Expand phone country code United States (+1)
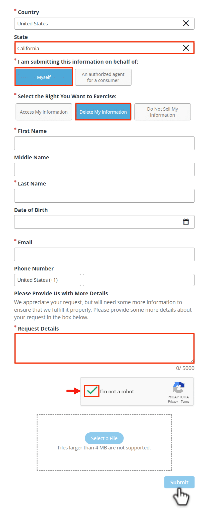The width and height of the screenshot is (207, 509). click(x=48, y=280)
